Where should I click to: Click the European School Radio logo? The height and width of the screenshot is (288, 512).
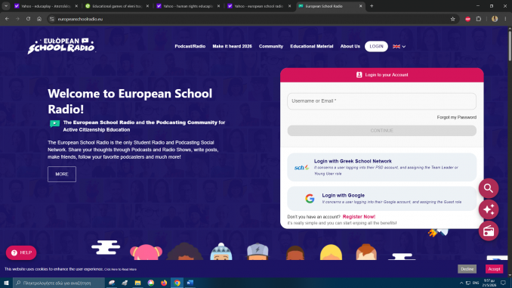click(61, 46)
